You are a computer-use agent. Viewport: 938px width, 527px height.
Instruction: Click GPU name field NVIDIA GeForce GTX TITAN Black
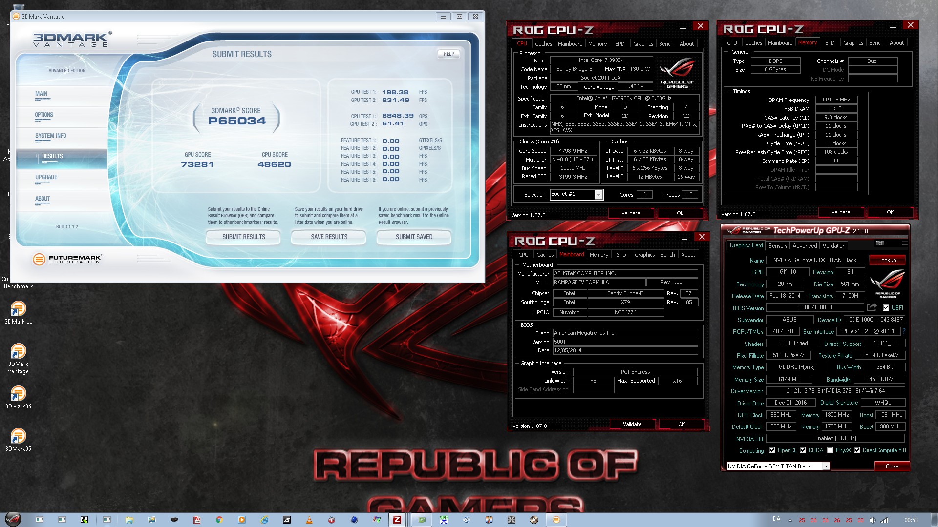tap(814, 260)
